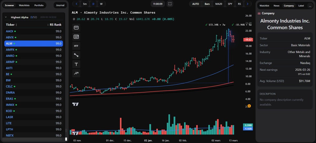Screen dimensions: 316x143
Task: Select BW ticker row
Action: click(34, 80)
